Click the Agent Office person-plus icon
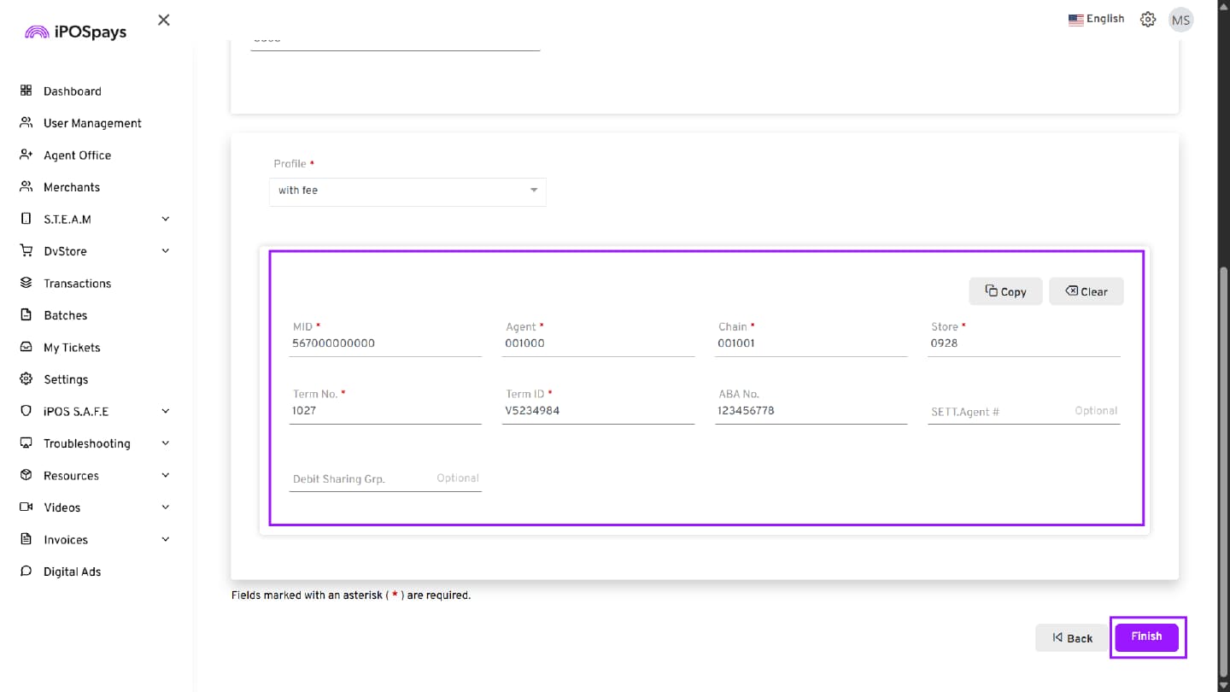Viewport: 1230px width, 692px height. (26, 155)
